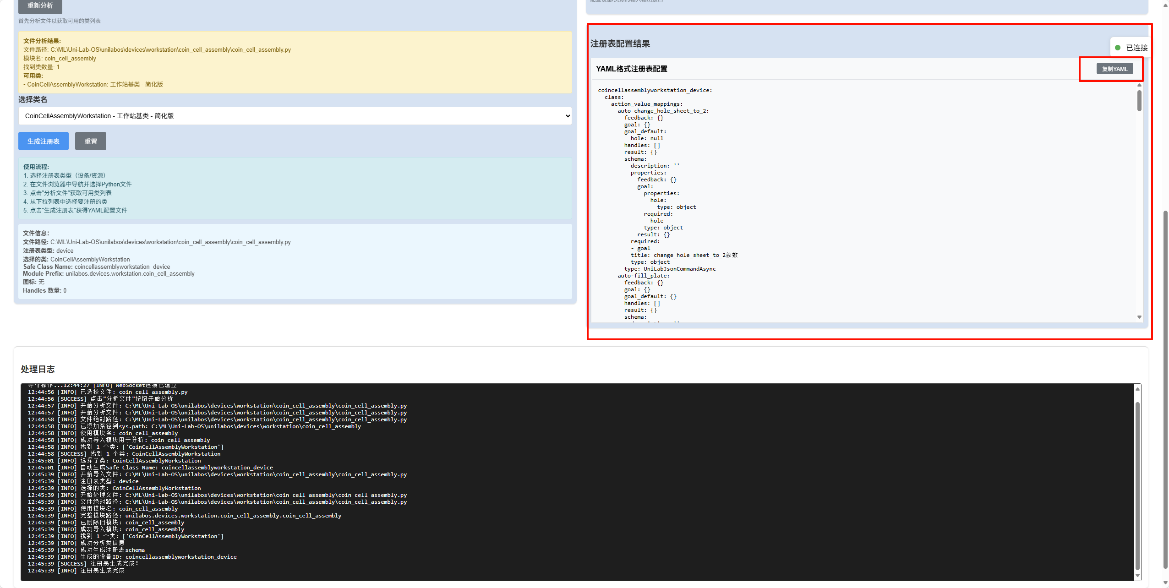Click the page scroll-down arrow at the bottom right
The image size is (1169, 588).
coord(1165,583)
